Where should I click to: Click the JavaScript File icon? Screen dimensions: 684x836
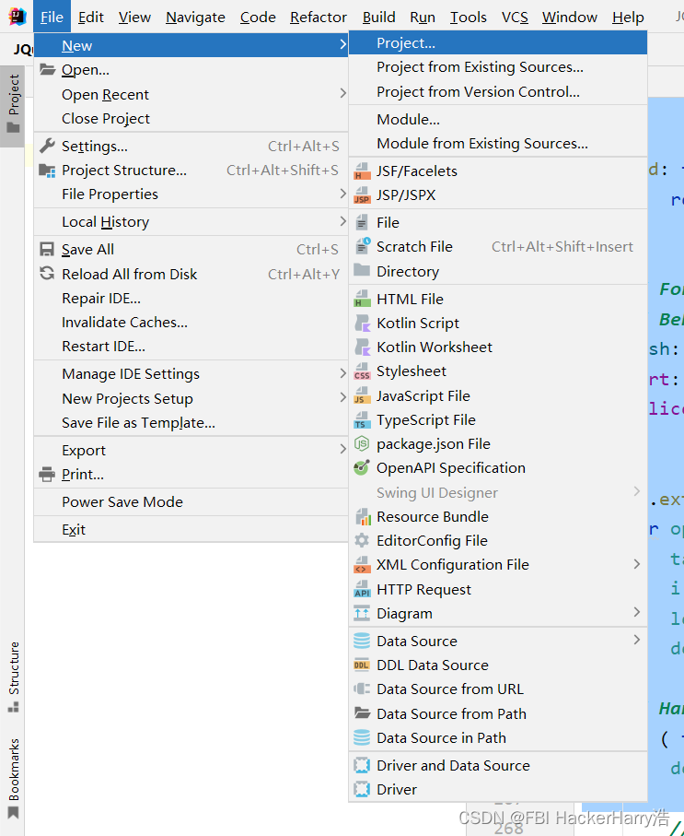click(x=362, y=395)
